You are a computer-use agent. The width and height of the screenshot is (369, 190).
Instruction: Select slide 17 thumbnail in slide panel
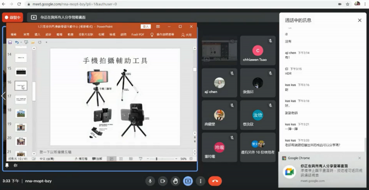(21, 99)
